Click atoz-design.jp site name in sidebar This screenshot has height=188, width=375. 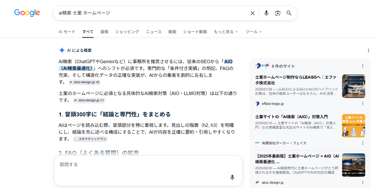coord(273,182)
